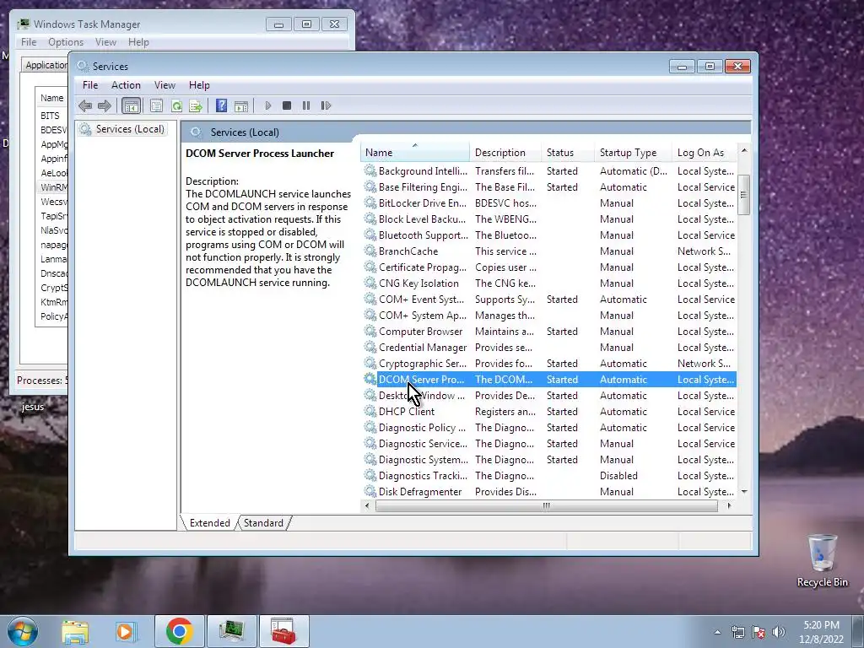Click the vertical scrollbar up arrow
Screen dimensions: 864x648
point(744,150)
